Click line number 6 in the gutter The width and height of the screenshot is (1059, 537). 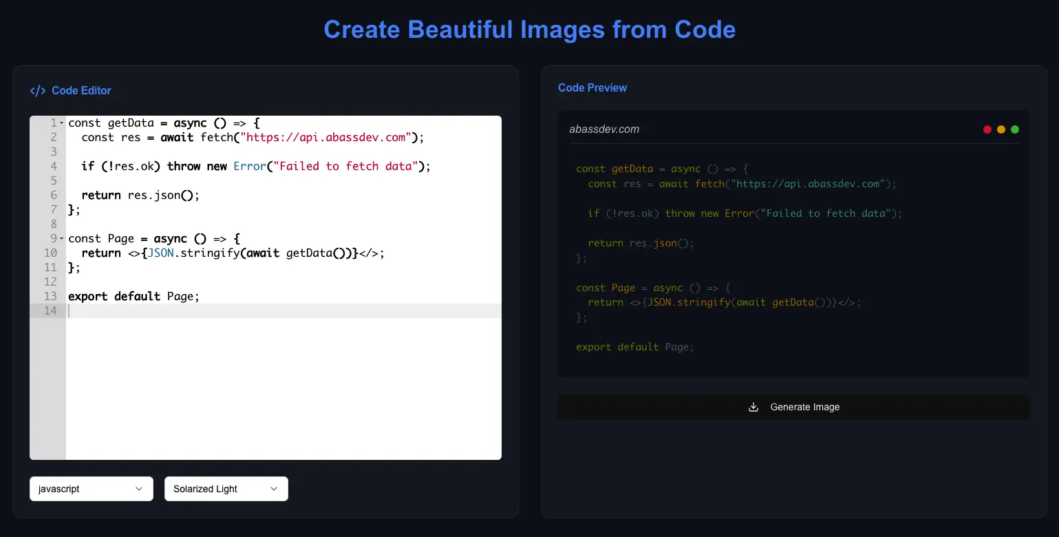tap(54, 196)
